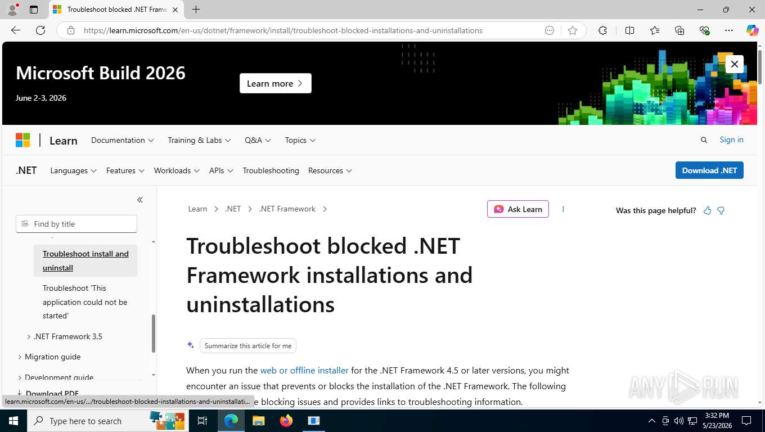This screenshot has width=765, height=432.
Task: Click the .NET Framework breadcrumb
Action: click(x=287, y=209)
